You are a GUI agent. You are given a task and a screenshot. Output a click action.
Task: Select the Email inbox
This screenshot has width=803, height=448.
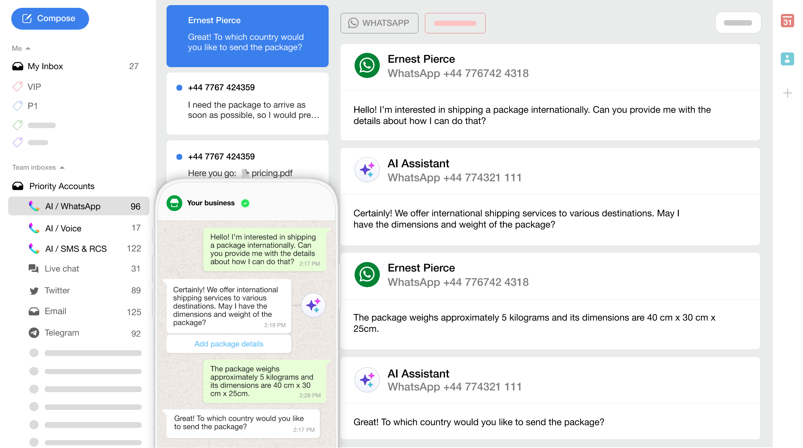click(x=55, y=311)
